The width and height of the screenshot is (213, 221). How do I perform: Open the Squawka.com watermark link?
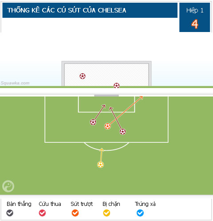pos(15,83)
